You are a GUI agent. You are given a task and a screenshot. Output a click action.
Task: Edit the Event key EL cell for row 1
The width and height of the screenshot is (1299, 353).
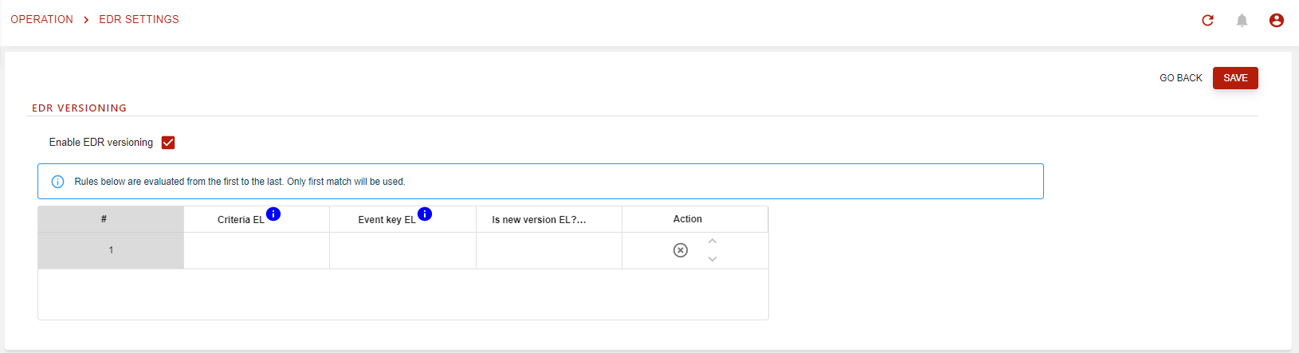point(402,250)
